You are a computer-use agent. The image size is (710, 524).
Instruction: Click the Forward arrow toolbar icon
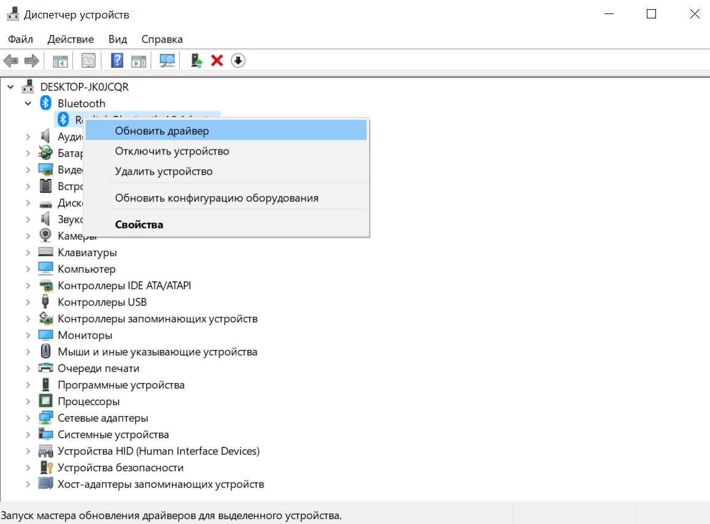click(x=32, y=61)
